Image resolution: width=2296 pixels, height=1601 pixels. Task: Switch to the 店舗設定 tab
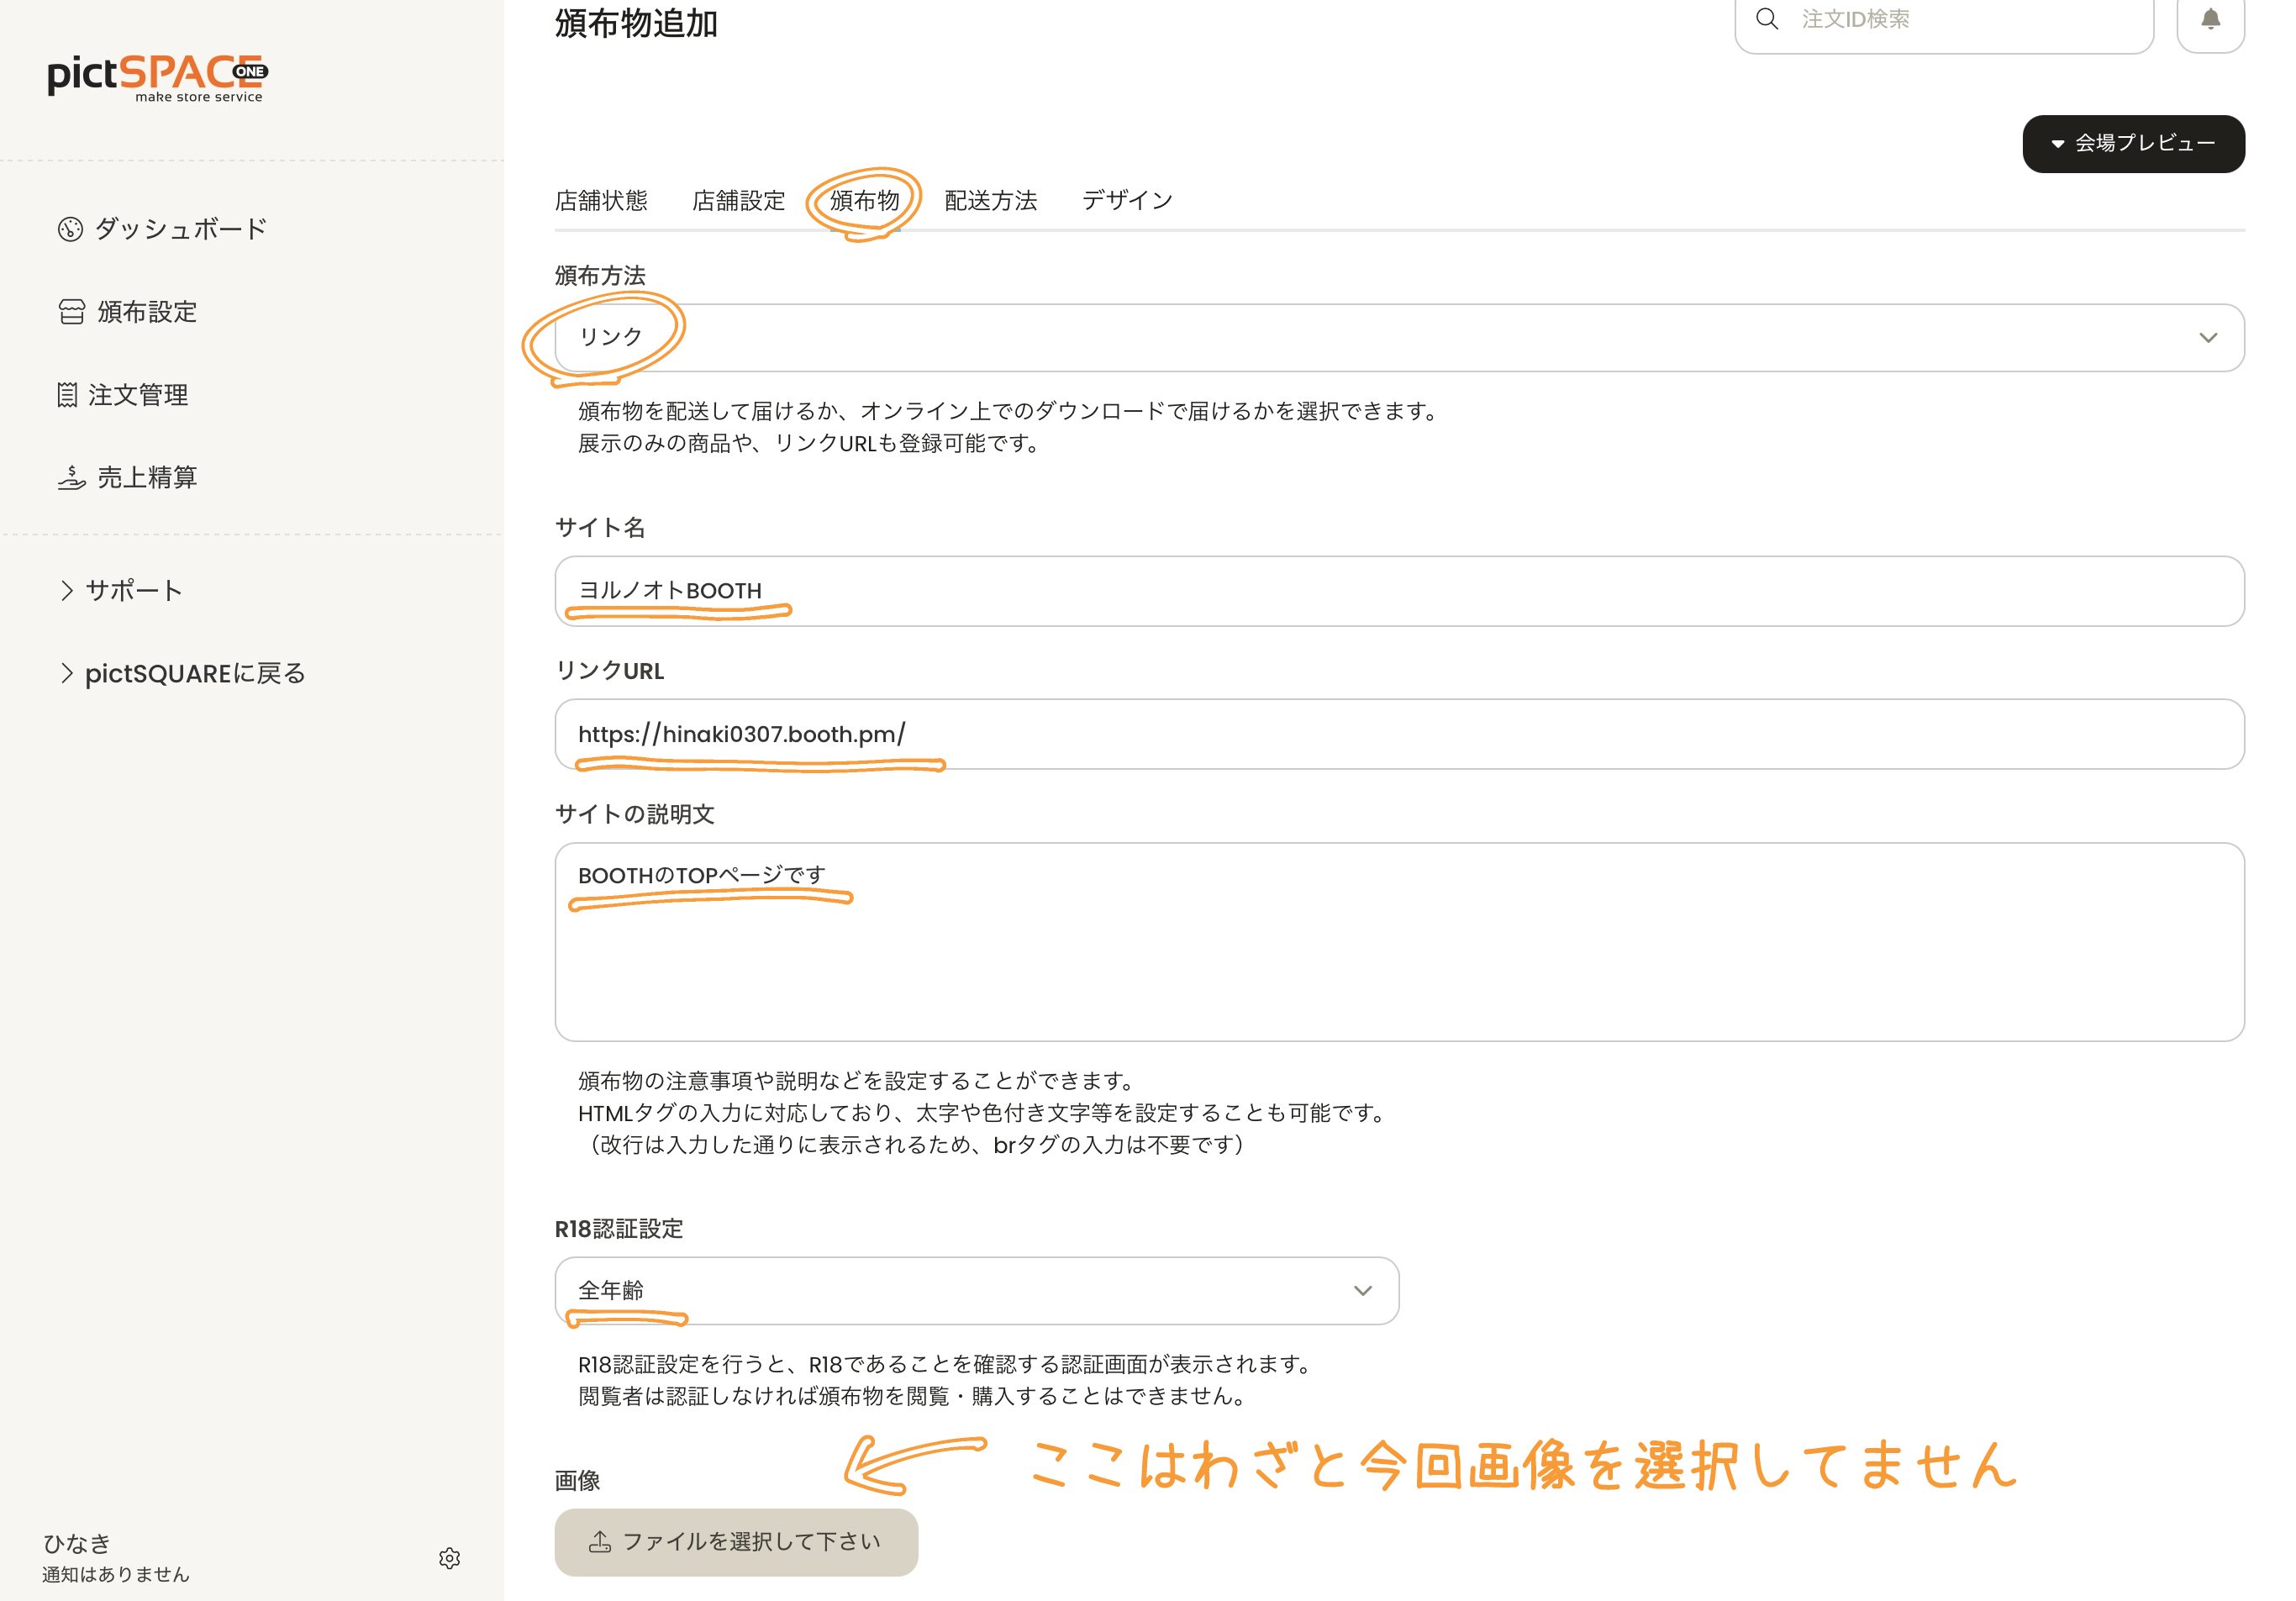(x=737, y=199)
